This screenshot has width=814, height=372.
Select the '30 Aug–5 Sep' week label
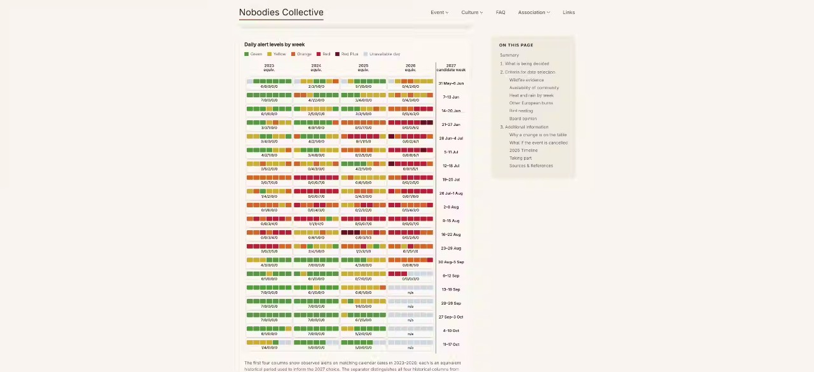(451, 262)
